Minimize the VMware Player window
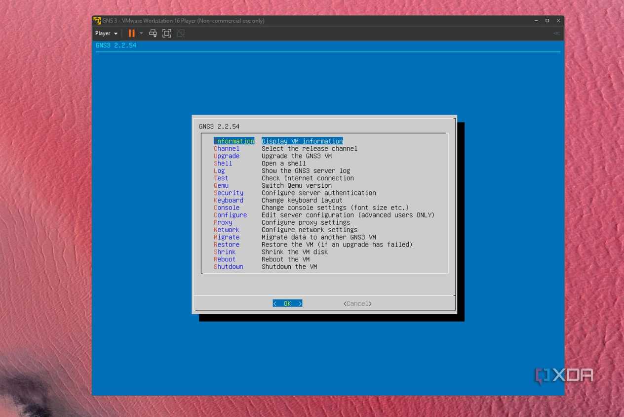 pos(536,21)
